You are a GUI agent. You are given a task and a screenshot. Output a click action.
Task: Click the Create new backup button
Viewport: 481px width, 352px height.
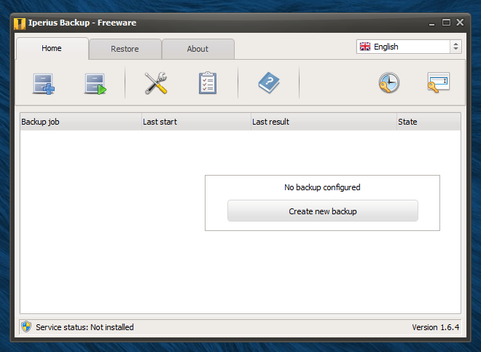(322, 211)
